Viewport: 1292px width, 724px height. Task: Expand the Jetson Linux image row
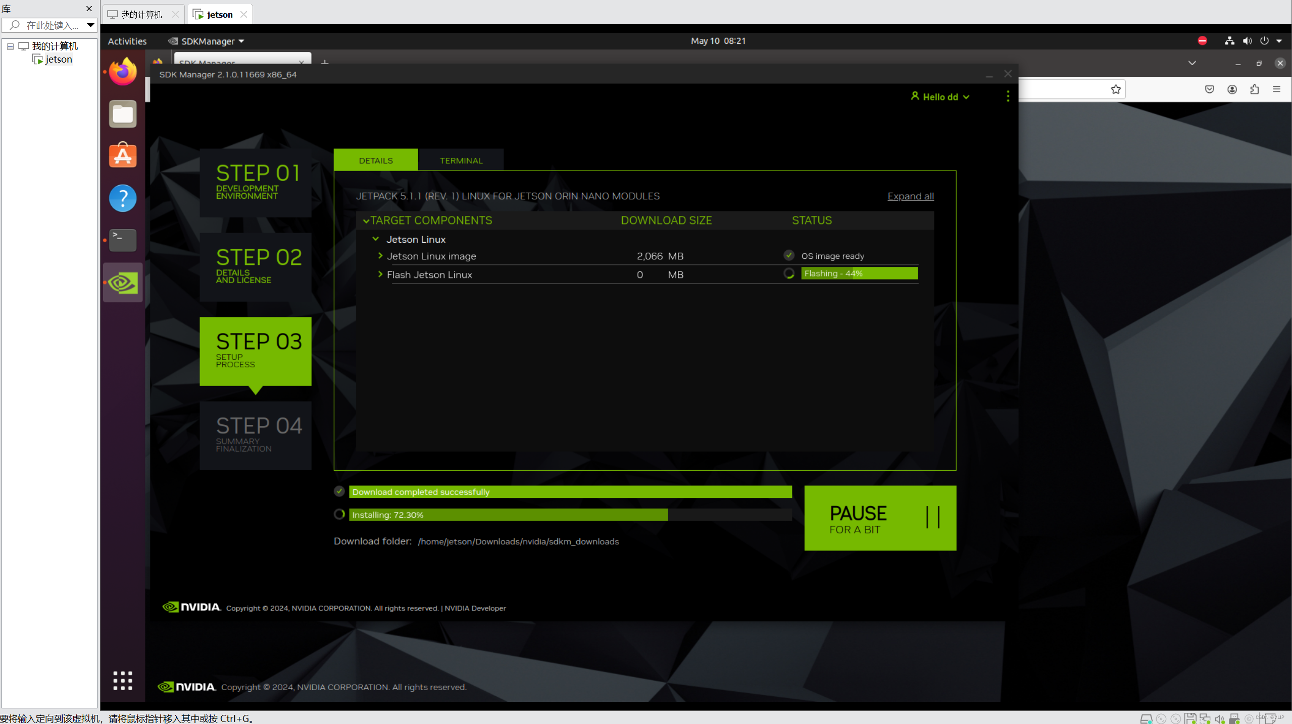(380, 256)
